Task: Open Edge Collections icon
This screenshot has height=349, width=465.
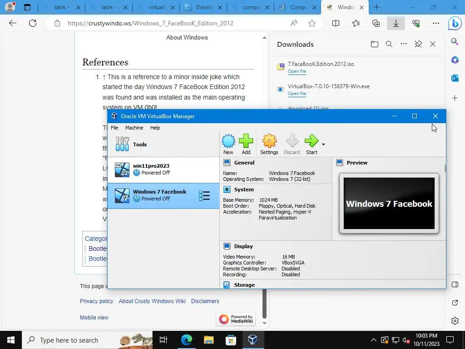Action: [376, 23]
